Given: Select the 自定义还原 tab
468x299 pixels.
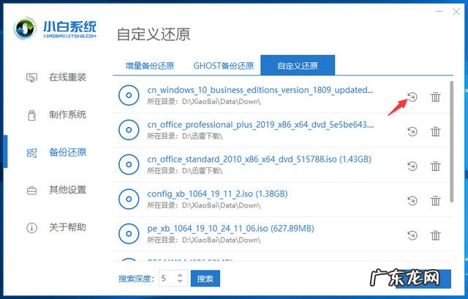Looking at the screenshot, I should (298, 65).
